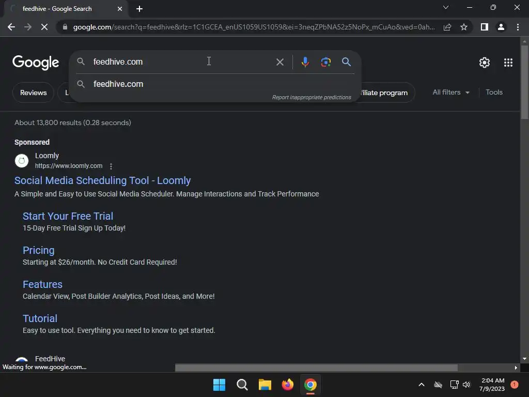Apply the Reviews filter chip
Screen dimensions: 529x397
[x=33, y=93]
